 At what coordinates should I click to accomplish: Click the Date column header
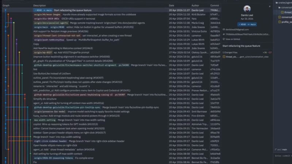(x=172, y=5)
